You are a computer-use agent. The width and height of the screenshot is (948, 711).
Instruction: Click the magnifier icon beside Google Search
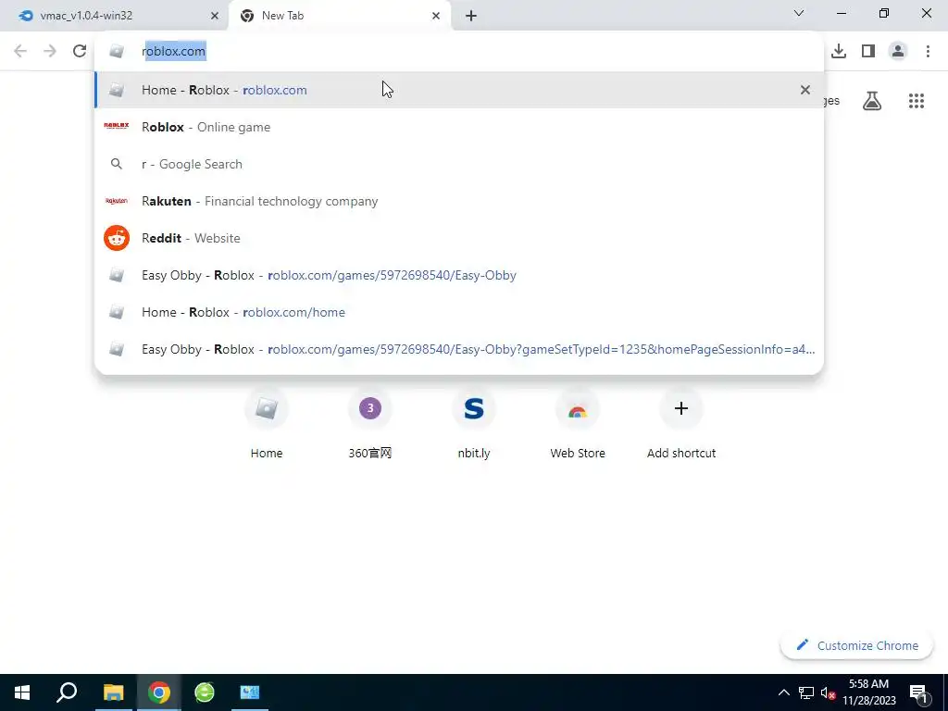[x=116, y=164]
